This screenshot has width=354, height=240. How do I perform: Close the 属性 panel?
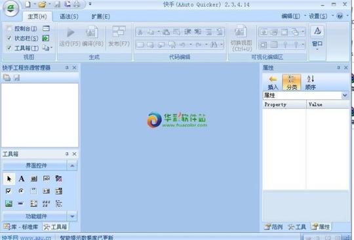[346, 68]
